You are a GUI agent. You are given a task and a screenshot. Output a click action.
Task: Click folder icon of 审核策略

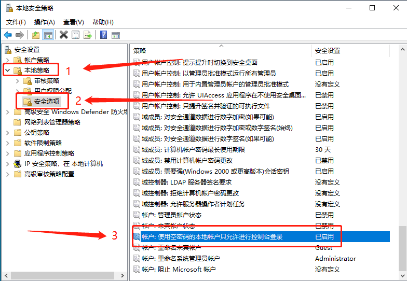[x=28, y=81]
